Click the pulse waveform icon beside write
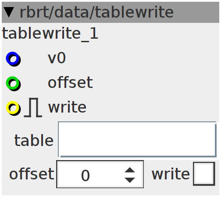Image resolution: width=221 pixels, height=197 pixels. [x=33, y=107]
